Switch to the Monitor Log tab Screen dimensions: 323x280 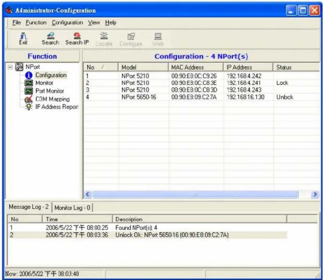pyautogui.click(x=72, y=208)
